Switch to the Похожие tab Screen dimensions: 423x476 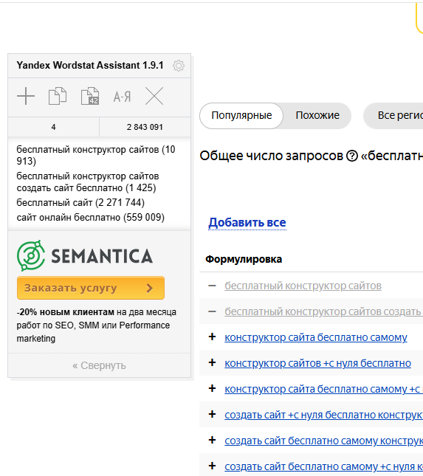pyautogui.click(x=317, y=116)
